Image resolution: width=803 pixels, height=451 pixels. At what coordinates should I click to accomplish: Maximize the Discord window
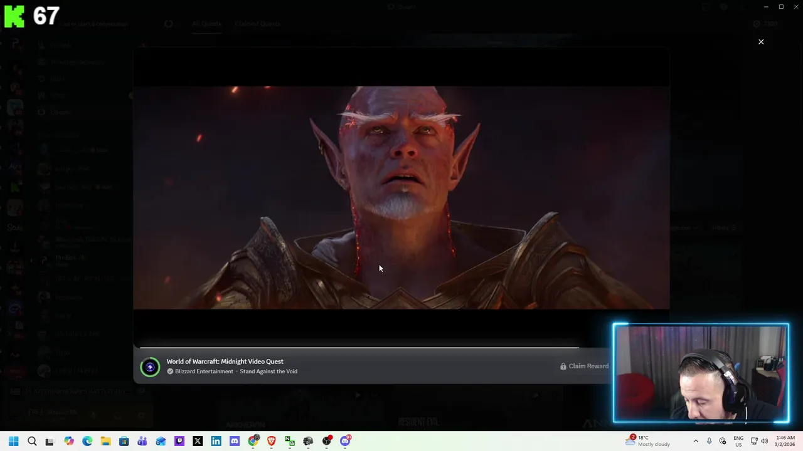pos(781,6)
